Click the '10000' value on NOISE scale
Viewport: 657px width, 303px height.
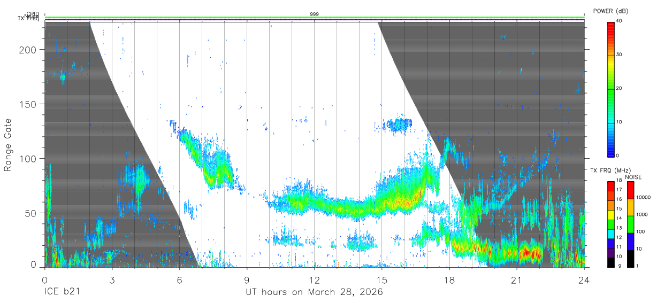coord(643,198)
